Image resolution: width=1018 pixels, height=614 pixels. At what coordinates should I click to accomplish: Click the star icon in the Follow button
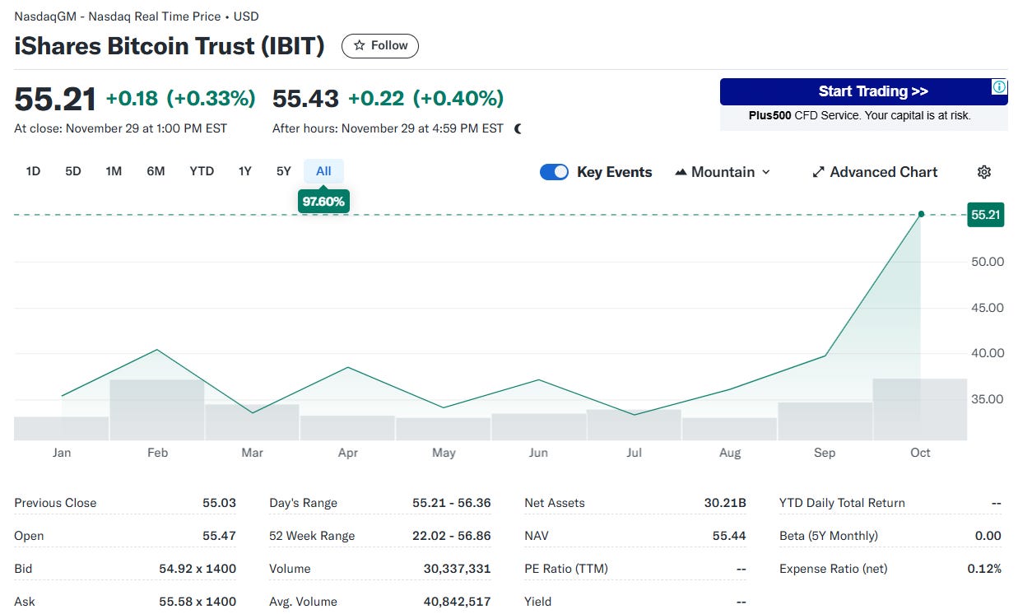(x=359, y=46)
